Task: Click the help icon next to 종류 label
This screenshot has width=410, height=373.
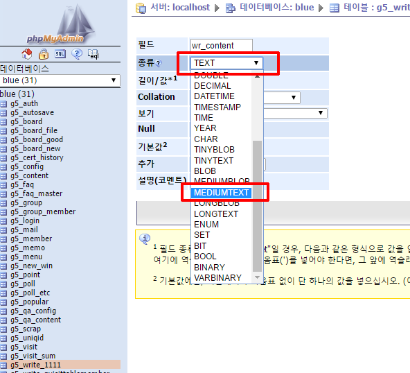Action: 159,63
